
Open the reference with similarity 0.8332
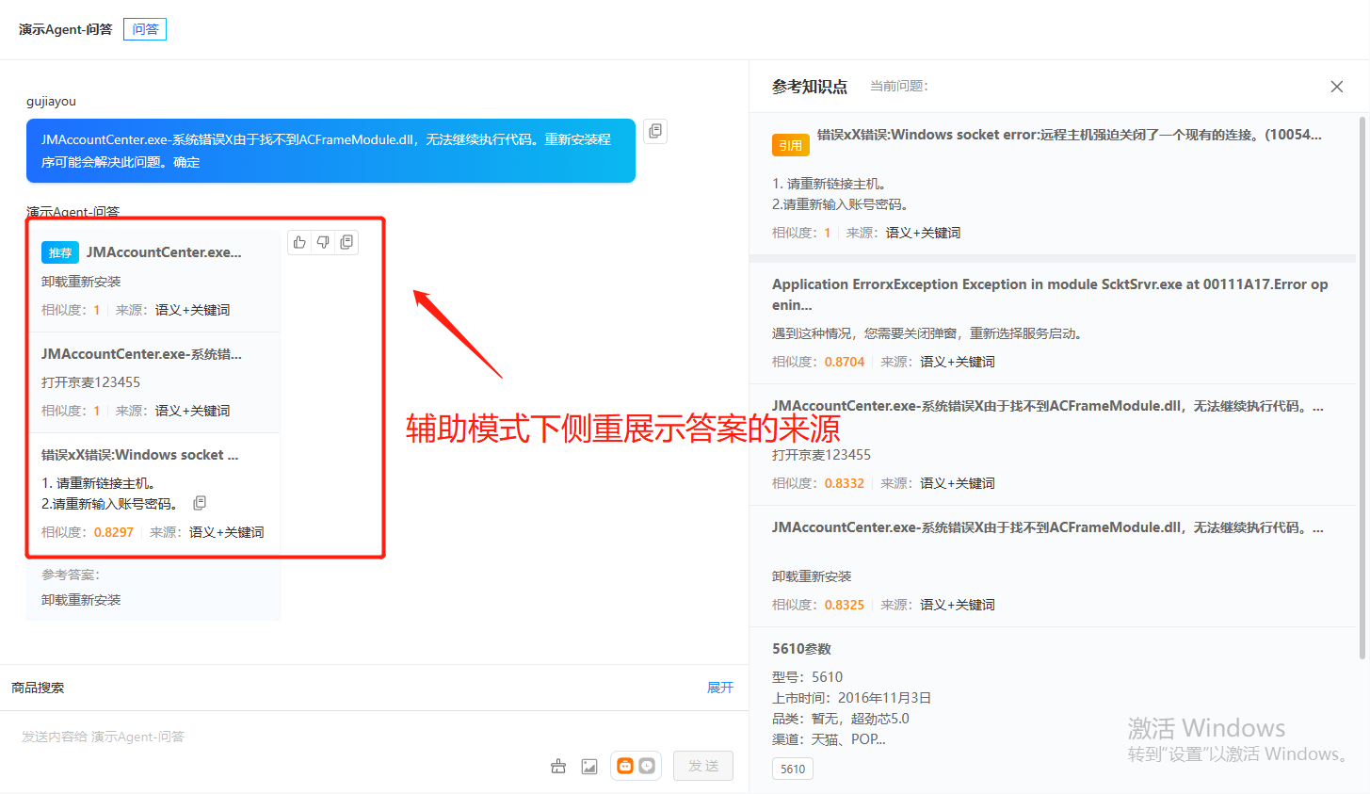click(x=1053, y=445)
